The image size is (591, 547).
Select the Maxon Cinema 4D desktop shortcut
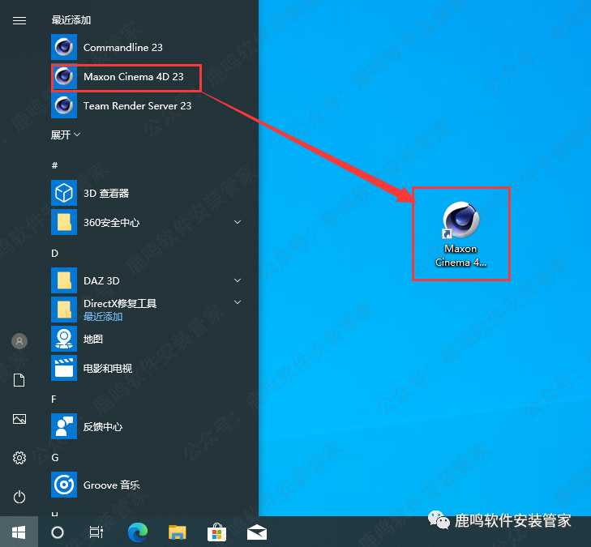(x=460, y=234)
